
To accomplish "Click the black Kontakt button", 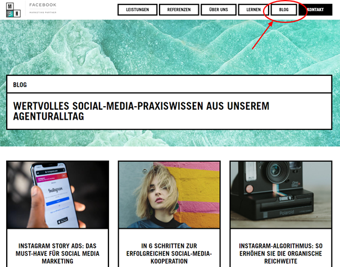I will pyautogui.click(x=315, y=10).
